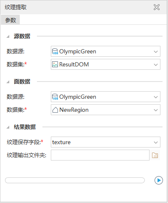The image size is (168, 203).
Task: Close the 纹理提取 dialog
Action: point(157,7)
